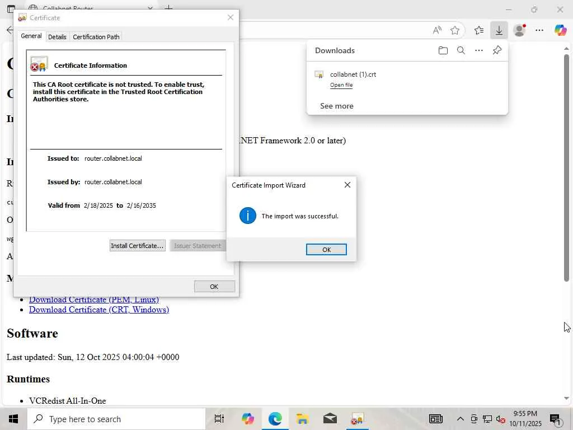Click the scrollbar down arrow

point(566,398)
